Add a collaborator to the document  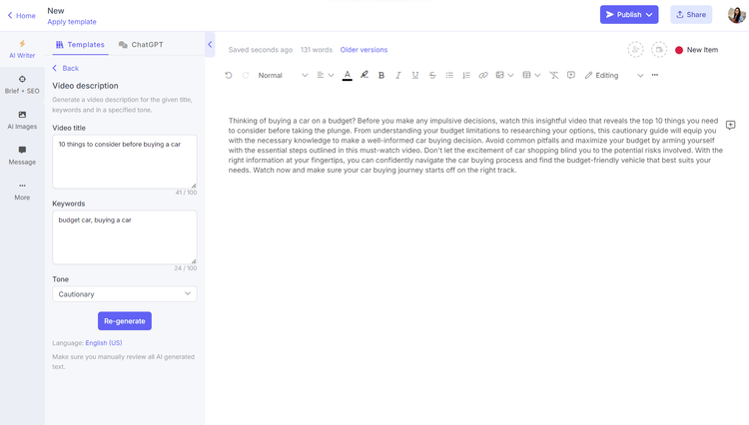635,50
